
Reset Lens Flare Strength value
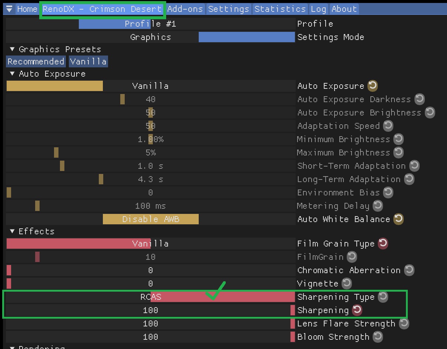(404, 323)
